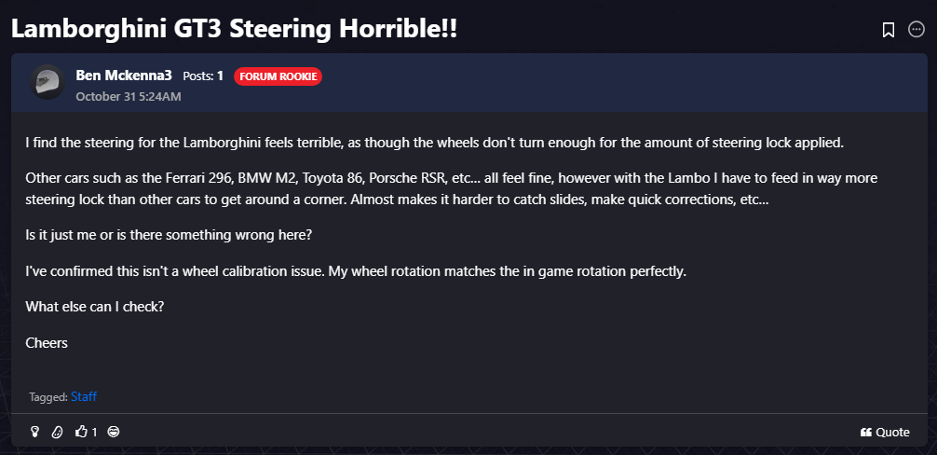The width and height of the screenshot is (937, 455).
Task: Click the Posts: 1 count label
Action: (203, 76)
